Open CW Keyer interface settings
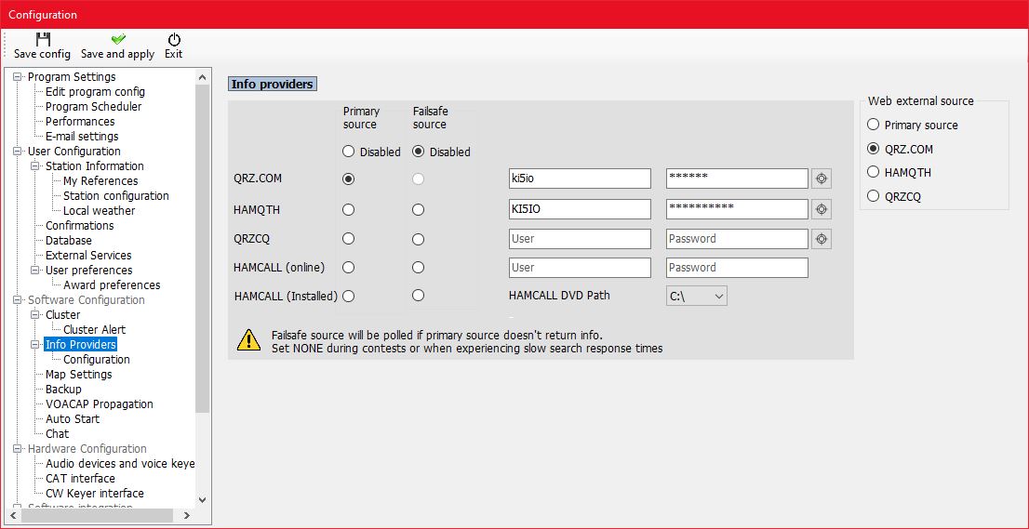1029x529 pixels. click(95, 493)
